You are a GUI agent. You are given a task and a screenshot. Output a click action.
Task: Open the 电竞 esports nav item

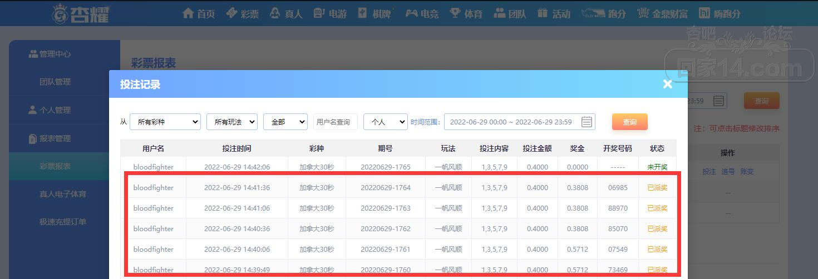pos(421,13)
